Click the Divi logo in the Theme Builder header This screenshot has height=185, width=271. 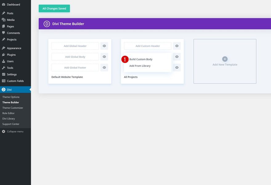pos(47,23)
